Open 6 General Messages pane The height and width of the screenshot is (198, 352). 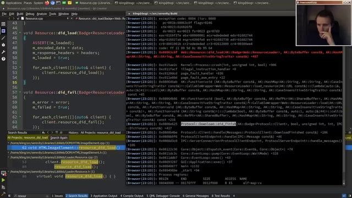[x=196, y=196]
